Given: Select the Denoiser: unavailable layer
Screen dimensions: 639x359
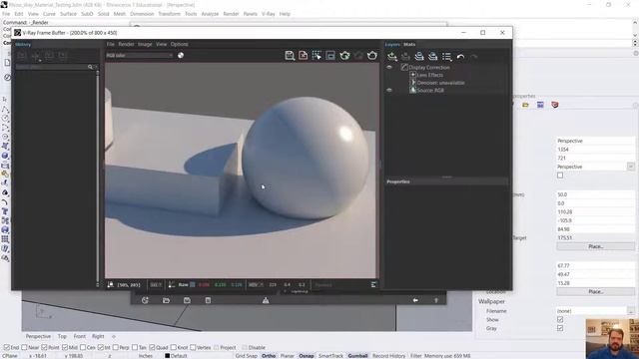Looking at the screenshot, I should (440, 83).
